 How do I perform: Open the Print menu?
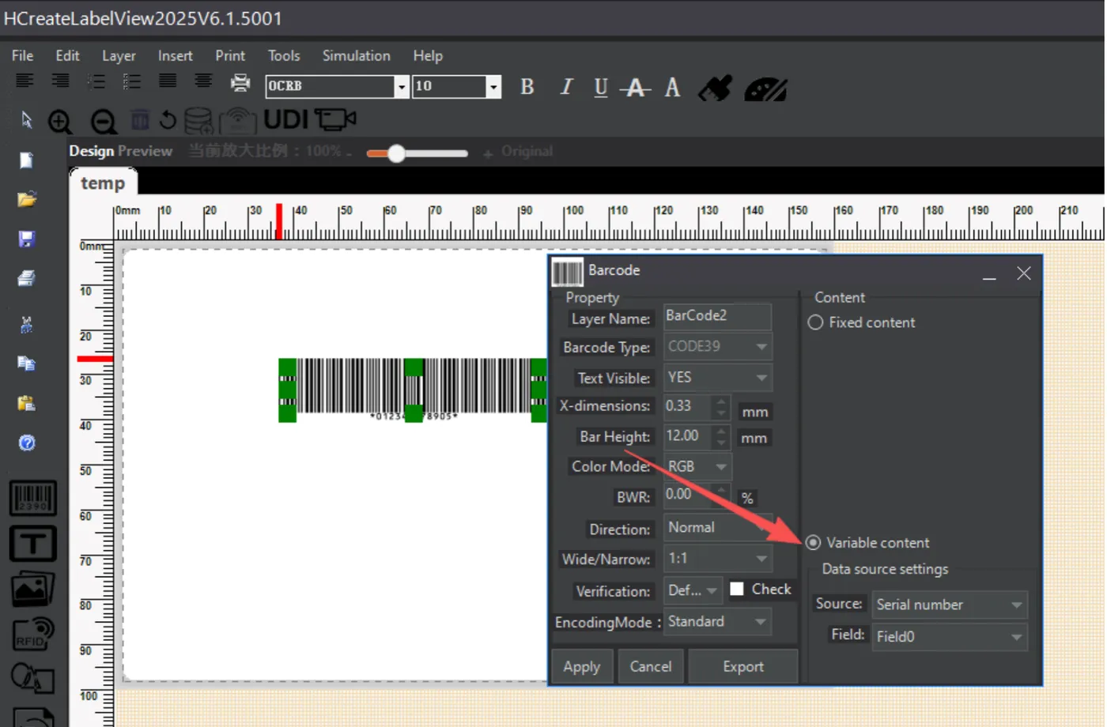click(230, 55)
